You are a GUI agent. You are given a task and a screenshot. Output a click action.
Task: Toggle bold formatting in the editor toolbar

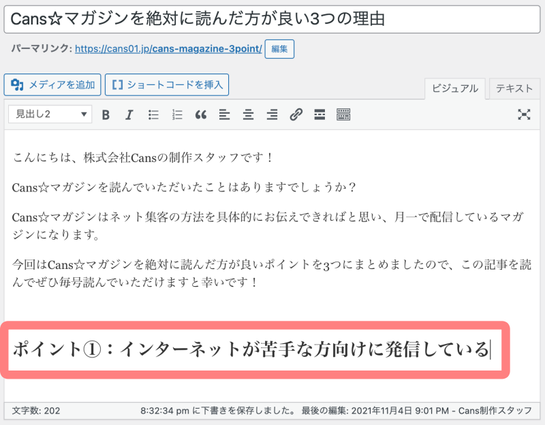click(x=106, y=114)
